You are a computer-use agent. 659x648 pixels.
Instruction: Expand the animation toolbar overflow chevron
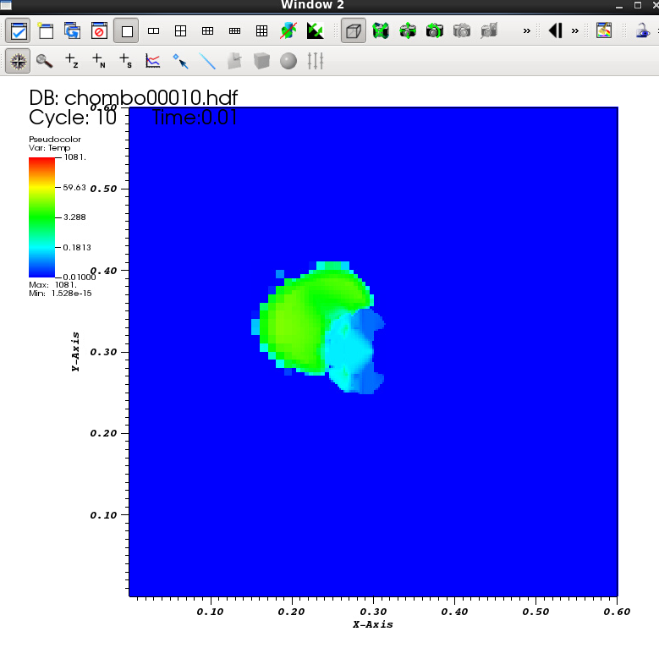(575, 30)
